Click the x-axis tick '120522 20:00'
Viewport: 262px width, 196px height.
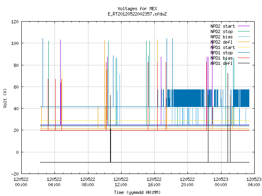[187, 182]
